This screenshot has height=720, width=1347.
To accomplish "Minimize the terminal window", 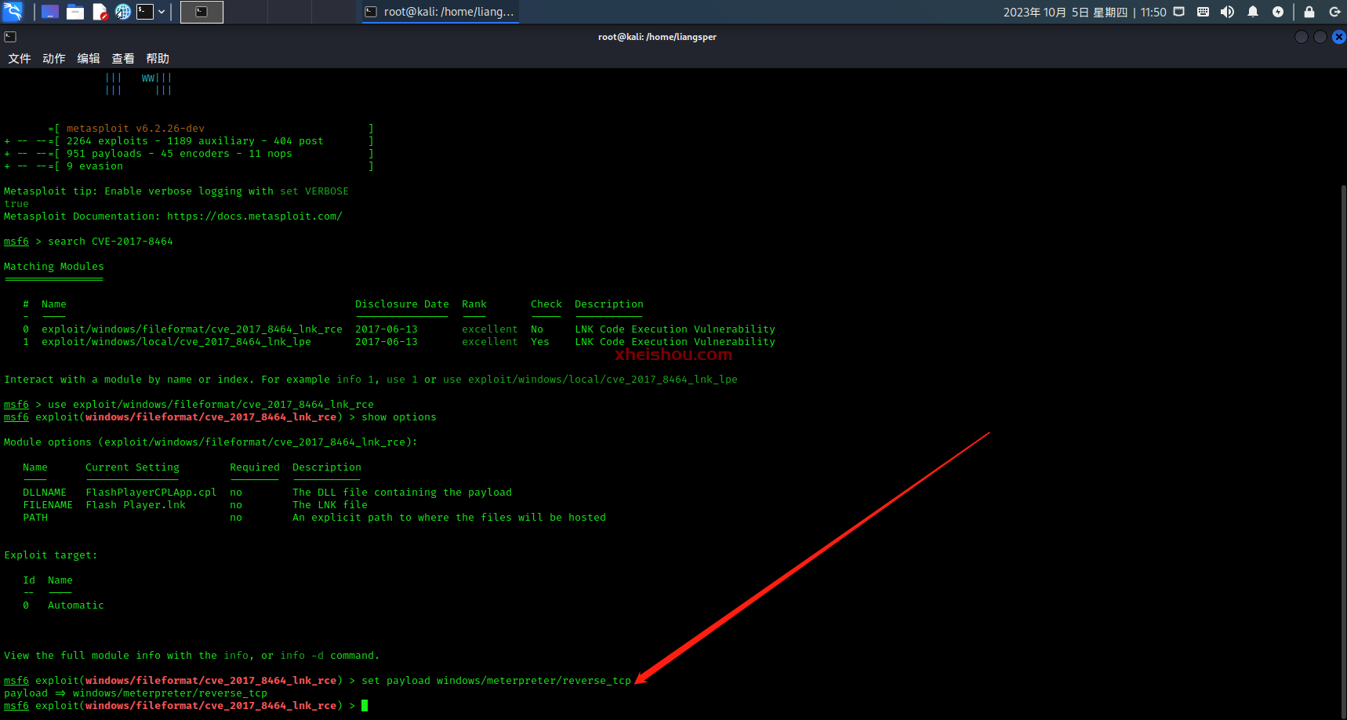I will click(1302, 37).
